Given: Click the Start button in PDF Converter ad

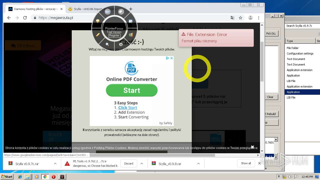Looking at the screenshot, I should click(x=132, y=90).
